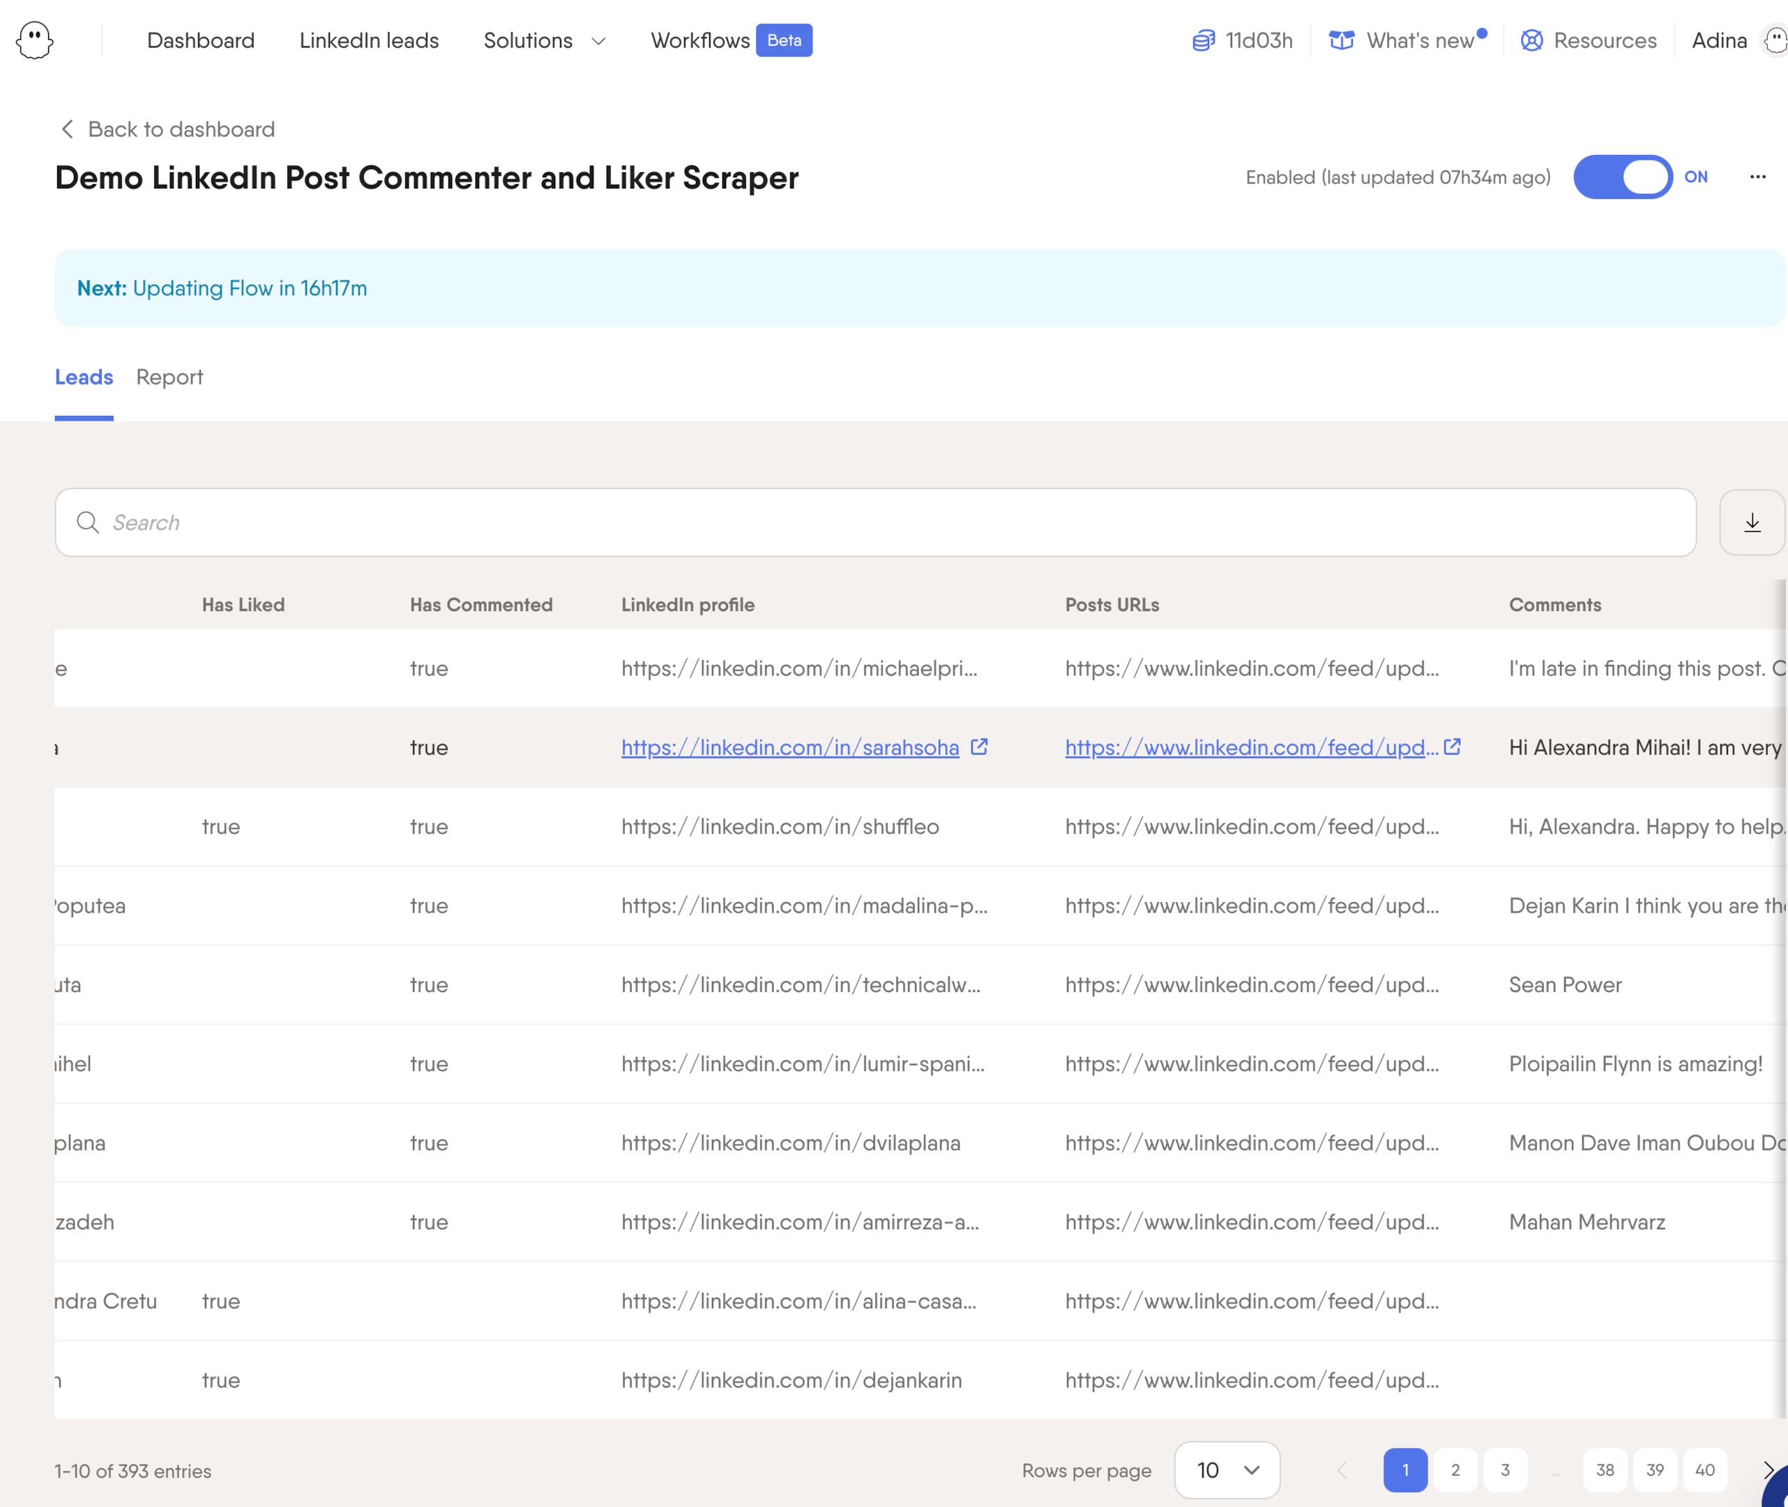1788x1507 pixels.
Task: Go to page 2 of entries
Action: [x=1455, y=1469]
